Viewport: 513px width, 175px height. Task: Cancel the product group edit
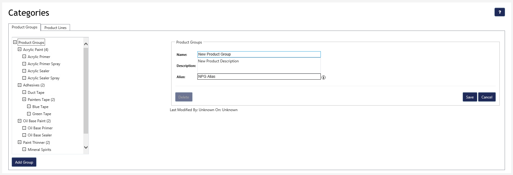pos(487,97)
